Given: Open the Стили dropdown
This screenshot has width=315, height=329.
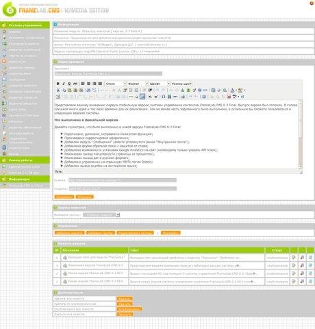Looking at the screenshot, I should [116, 84].
